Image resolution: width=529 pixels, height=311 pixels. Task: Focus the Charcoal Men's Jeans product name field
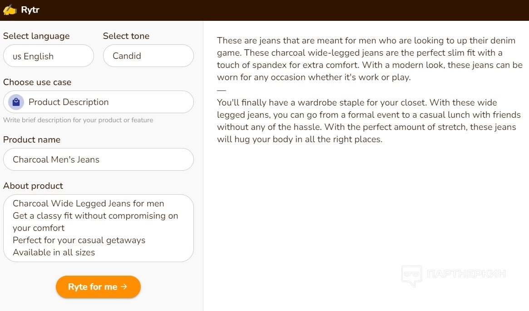point(99,159)
